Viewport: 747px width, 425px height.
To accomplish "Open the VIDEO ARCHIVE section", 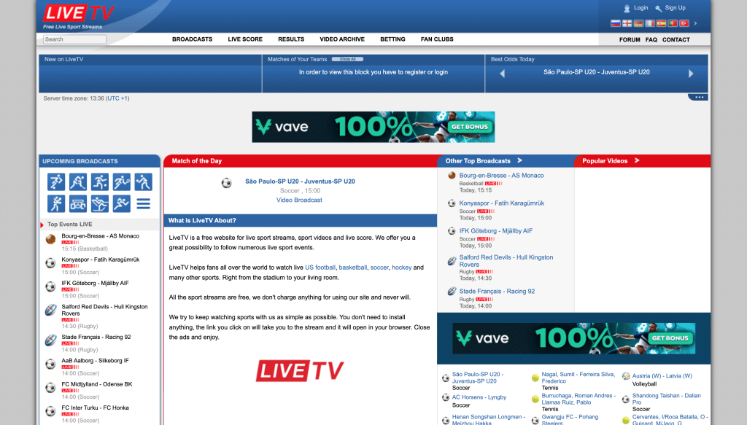I will [342, 39].
